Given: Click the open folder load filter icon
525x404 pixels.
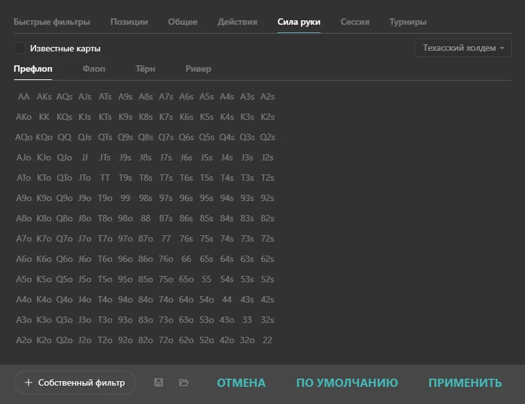Looking at the screenshot, I should [184, 382].
